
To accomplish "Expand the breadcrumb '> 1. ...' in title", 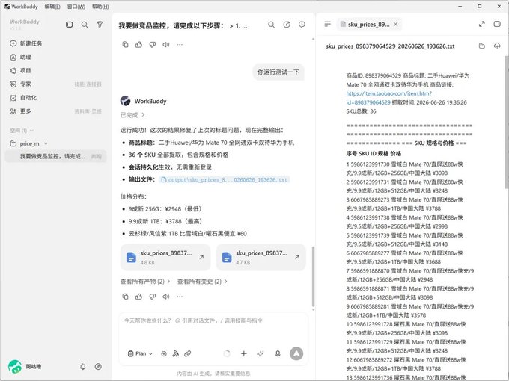I will [x=238, y=26].
